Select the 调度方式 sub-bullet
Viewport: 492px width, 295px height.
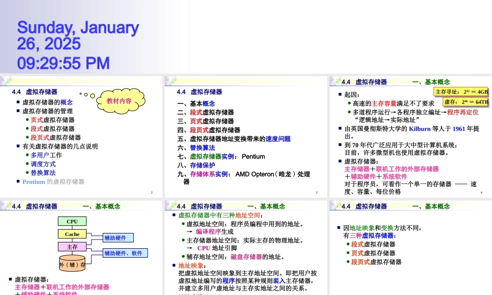click(43, 164)
